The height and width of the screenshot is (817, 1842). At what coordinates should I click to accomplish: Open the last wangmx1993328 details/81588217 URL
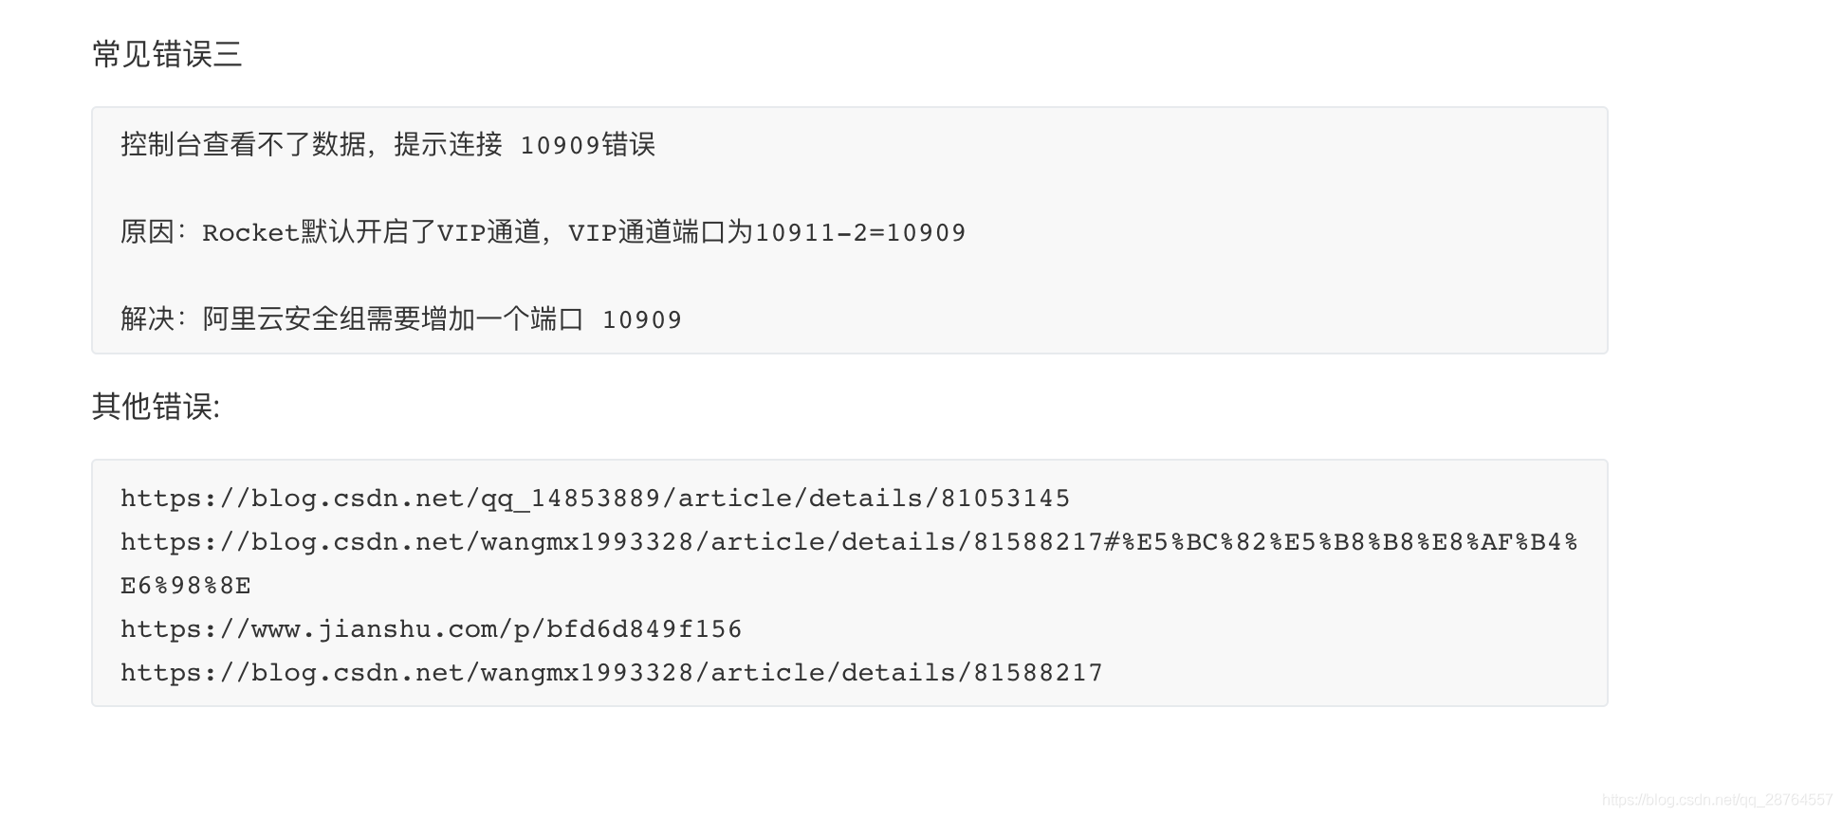(612, 673)
